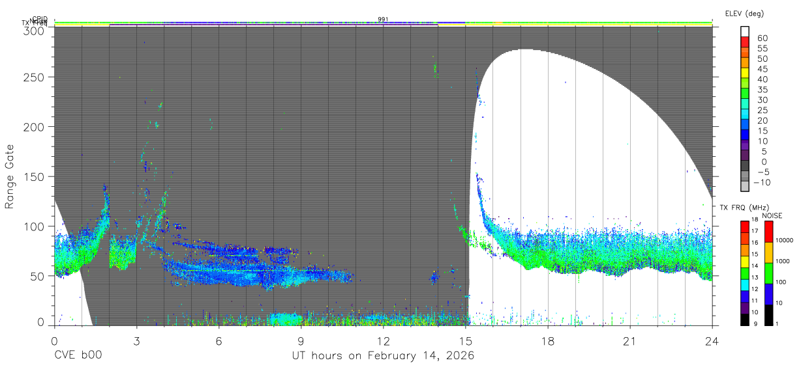Click the '3' UT hour tick label
The height and width of the screenshot is (369, 801).
(x=137, y=341)
